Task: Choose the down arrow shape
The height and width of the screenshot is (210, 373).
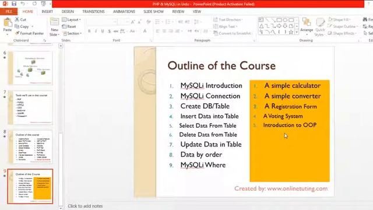Action: tap(285, 26)
